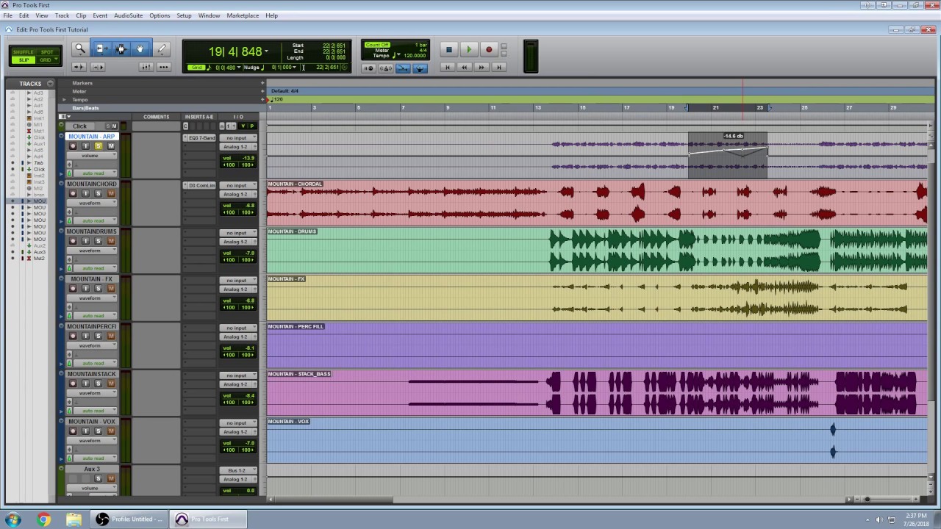Open the Track menu

pos(62,15)
